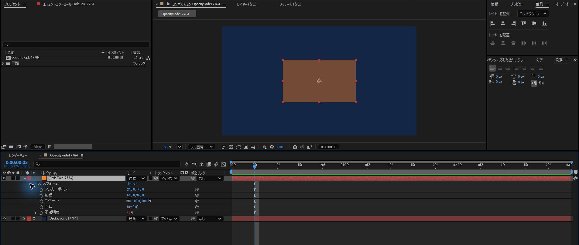Open the parent link dropdown for Background17764
Screen dimensions: 579x245
[x=210, y=219]
